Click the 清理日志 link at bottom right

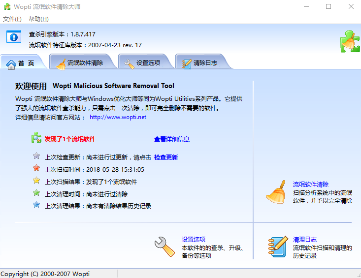(x=305, y=240)
